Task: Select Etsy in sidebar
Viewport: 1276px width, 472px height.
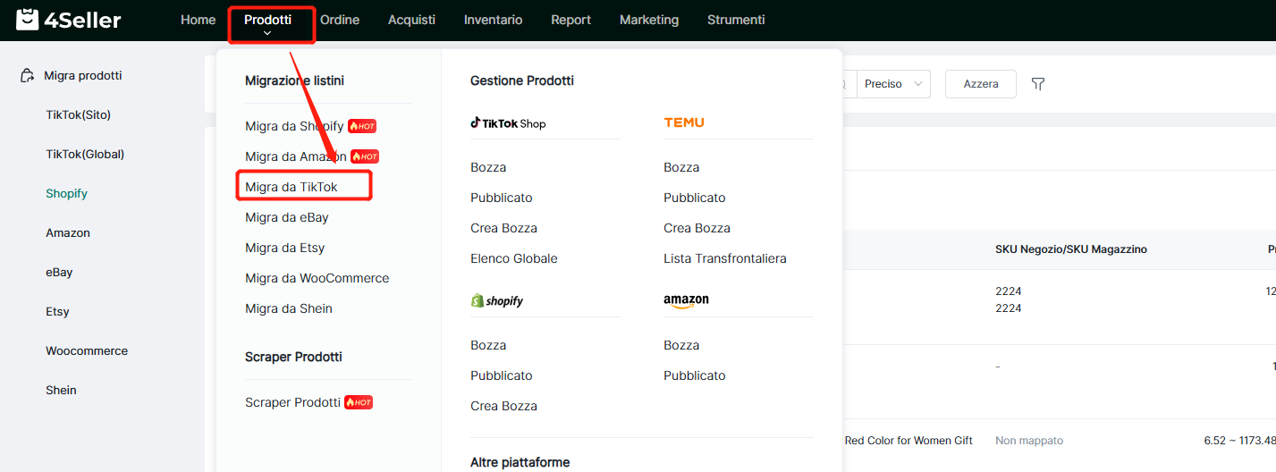Action: coord(57,311)
